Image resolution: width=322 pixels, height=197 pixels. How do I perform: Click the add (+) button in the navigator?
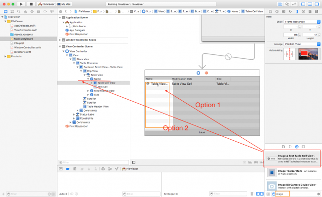coord(3,194)
